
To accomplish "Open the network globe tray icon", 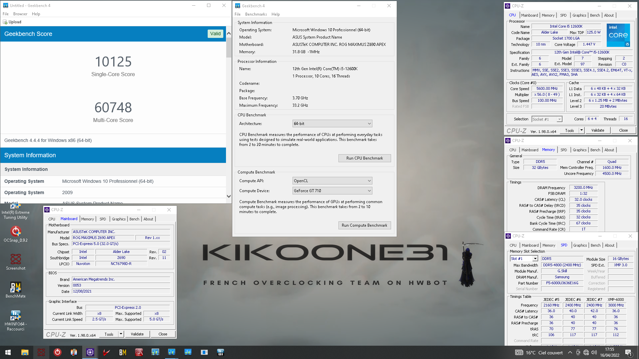I will (586, 353).
